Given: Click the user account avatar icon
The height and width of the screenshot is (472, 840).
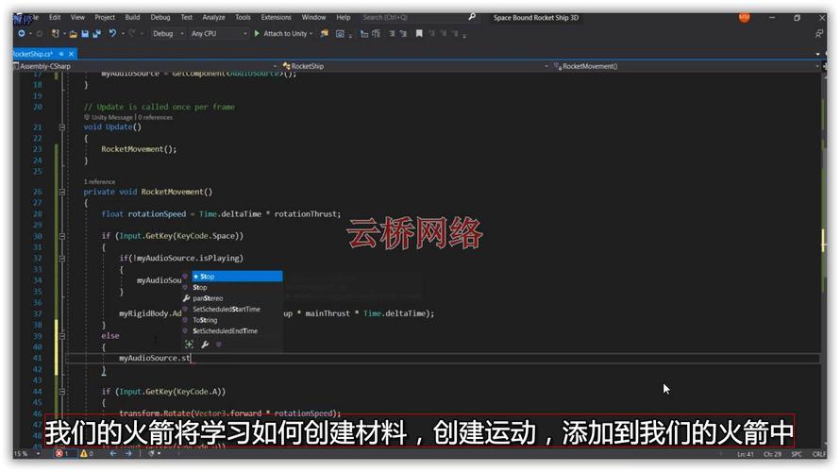Looking at the screenshot, I should click(x=744, y=17).
